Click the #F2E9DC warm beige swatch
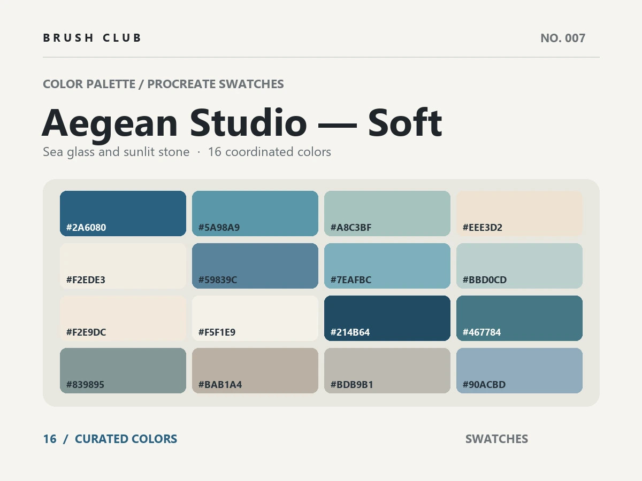 (123, 318)
